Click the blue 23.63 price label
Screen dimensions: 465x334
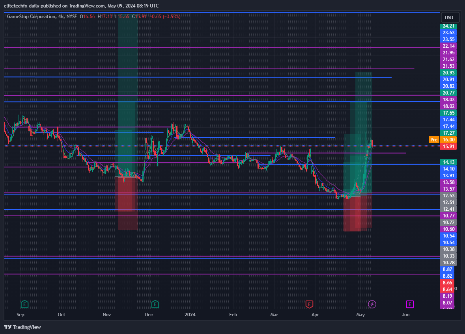448,33
